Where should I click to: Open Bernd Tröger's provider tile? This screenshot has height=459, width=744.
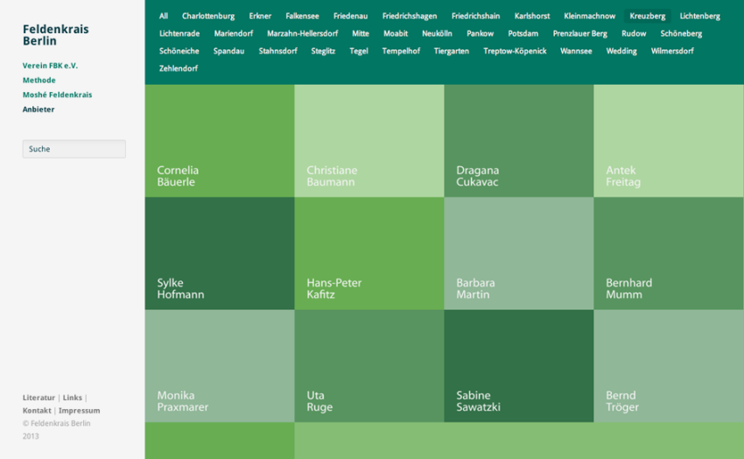[x=669, y=365]
